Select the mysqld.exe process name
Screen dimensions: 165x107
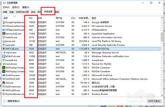coord(11,60)
